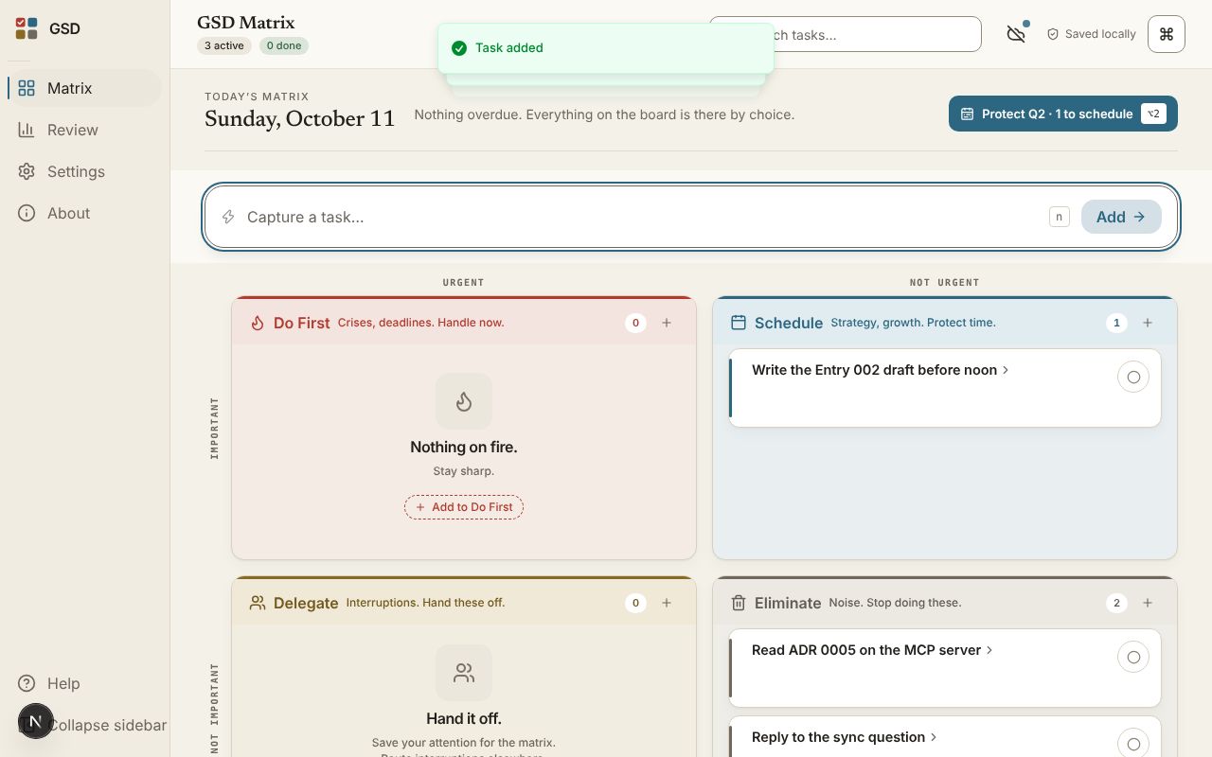The height and width of the screenshot is (757, 1212).
Task: Expand Reply to the sync question chevron
Action: [x=934, y=737]
